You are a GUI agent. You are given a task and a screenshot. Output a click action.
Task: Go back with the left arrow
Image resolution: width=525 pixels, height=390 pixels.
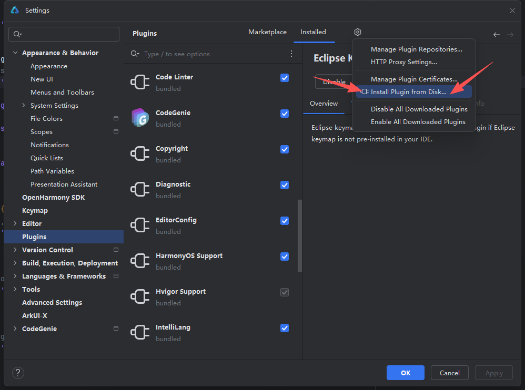click(497, 35)
